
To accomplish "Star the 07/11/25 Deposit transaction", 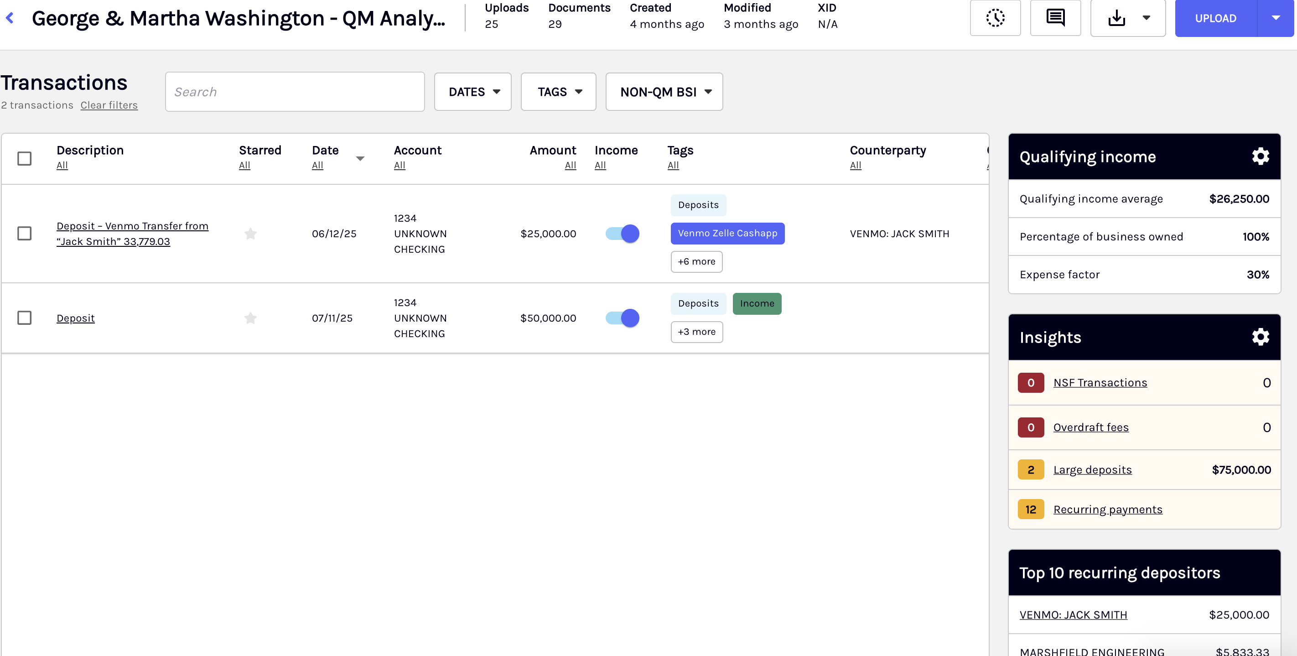I will [x=250, y=318].
